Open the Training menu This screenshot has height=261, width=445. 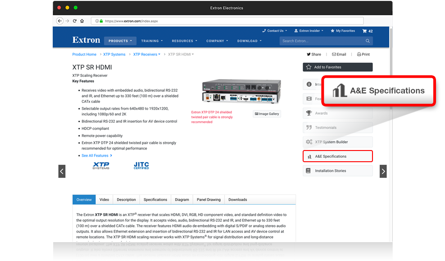(152, 41)
